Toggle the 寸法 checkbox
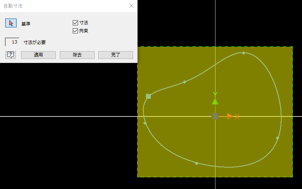Image resolution: width=302 pixels, height=189 pixels. tap(75, 23)
